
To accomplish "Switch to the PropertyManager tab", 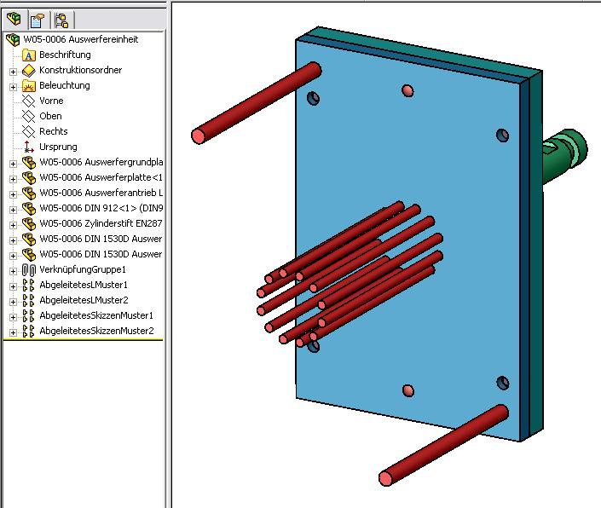I will 38,20.
